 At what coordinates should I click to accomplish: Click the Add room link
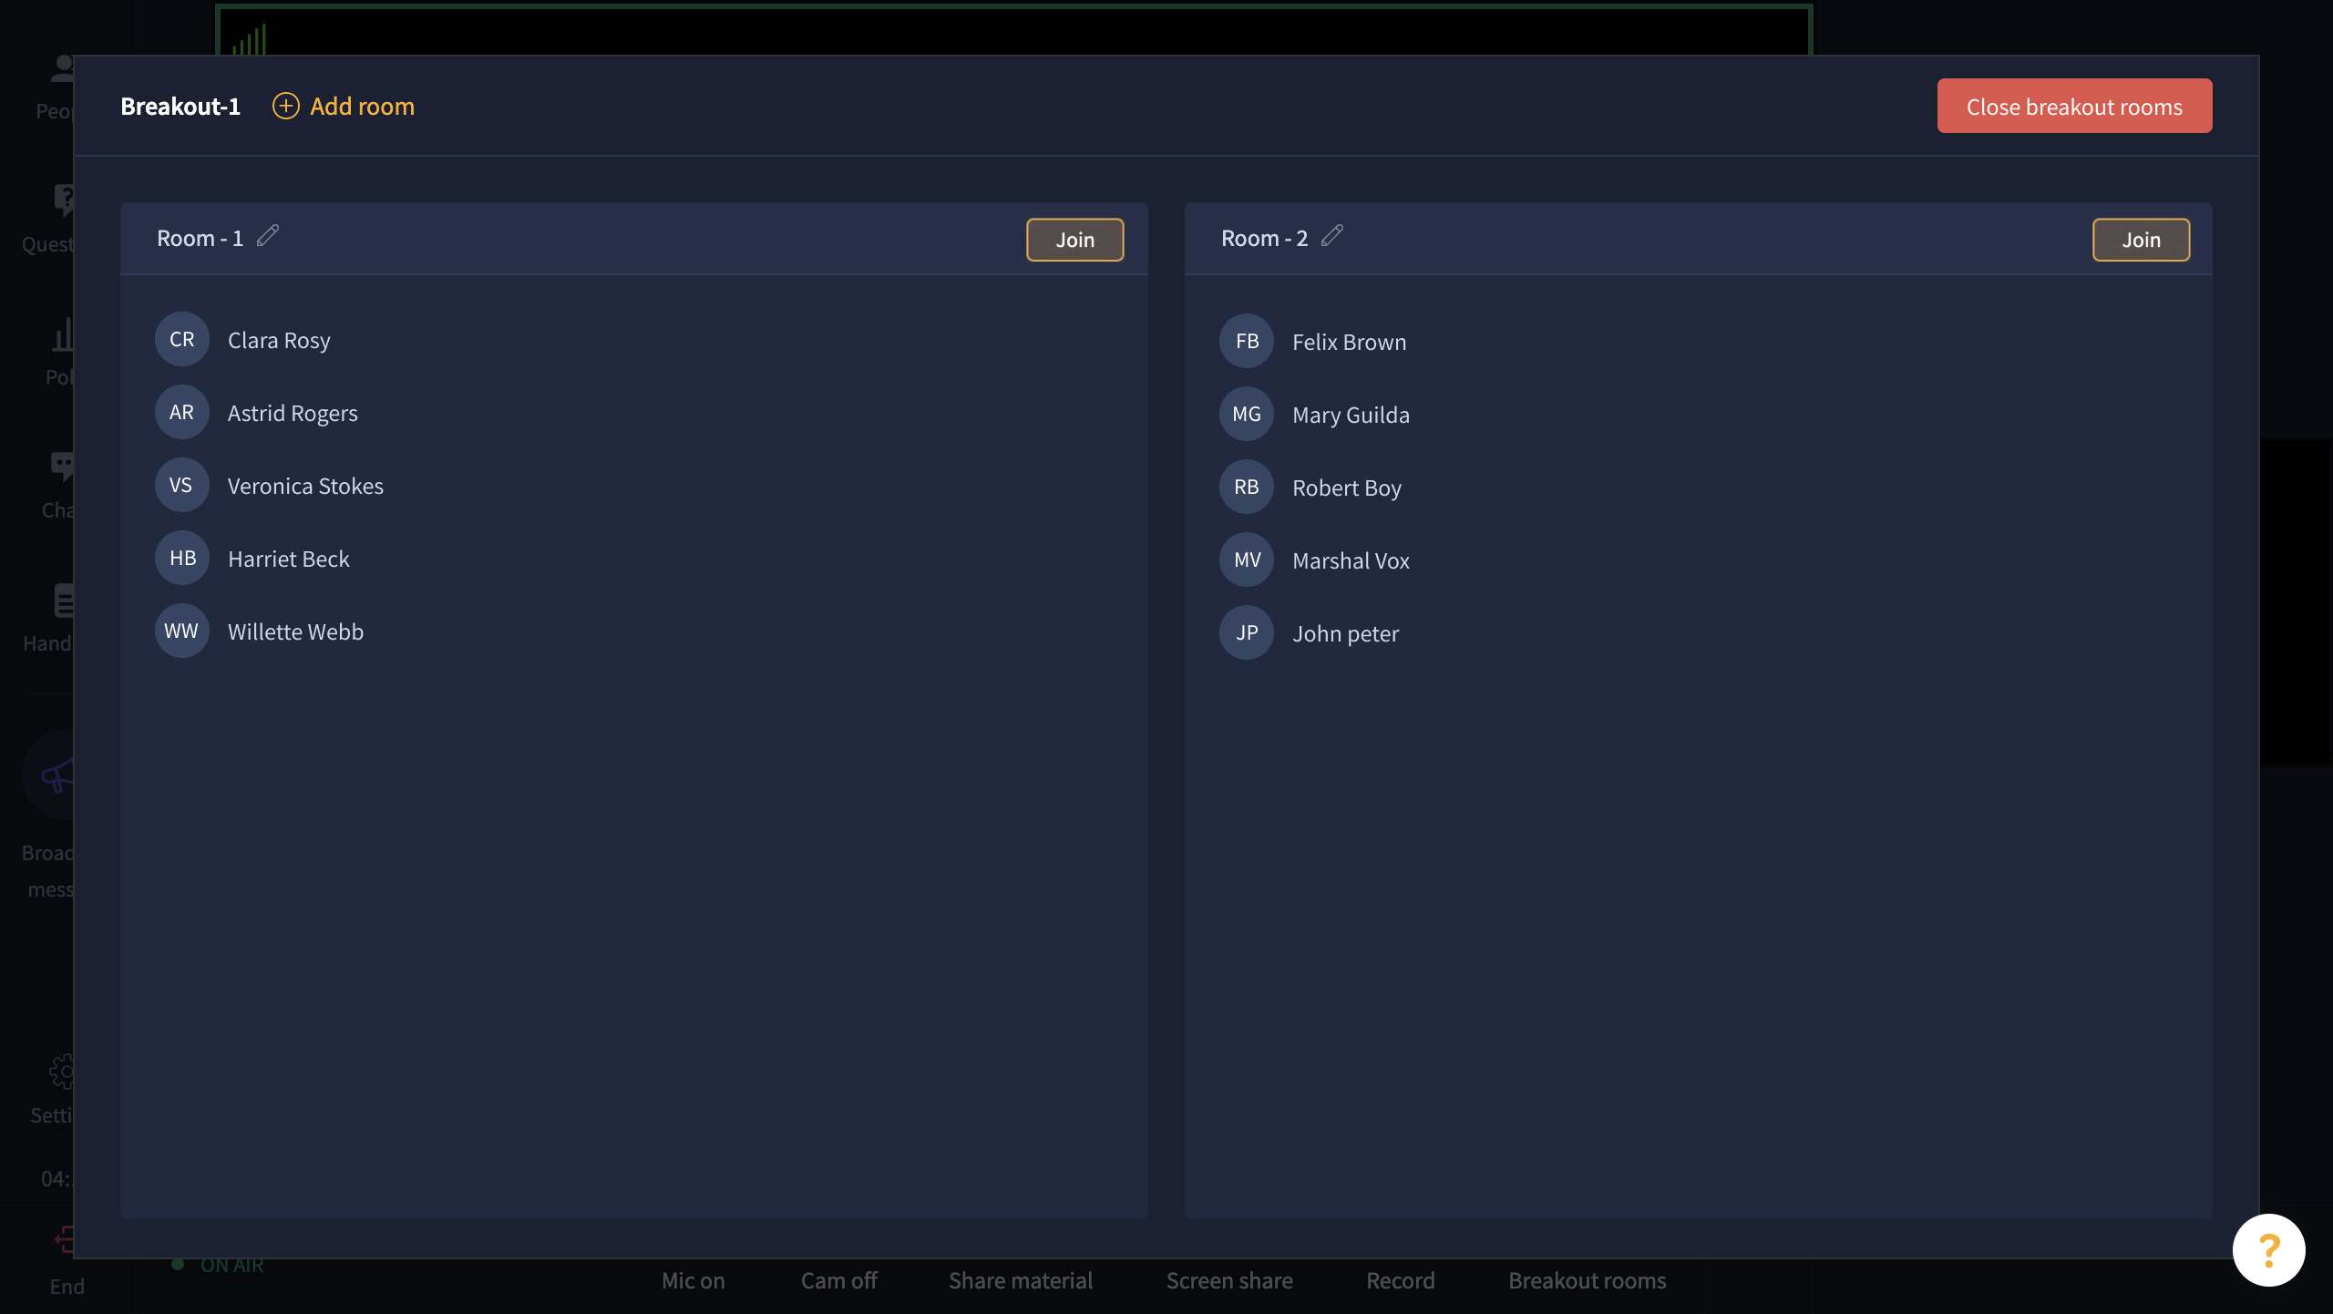pyautogui.click(x=362, y=107)
